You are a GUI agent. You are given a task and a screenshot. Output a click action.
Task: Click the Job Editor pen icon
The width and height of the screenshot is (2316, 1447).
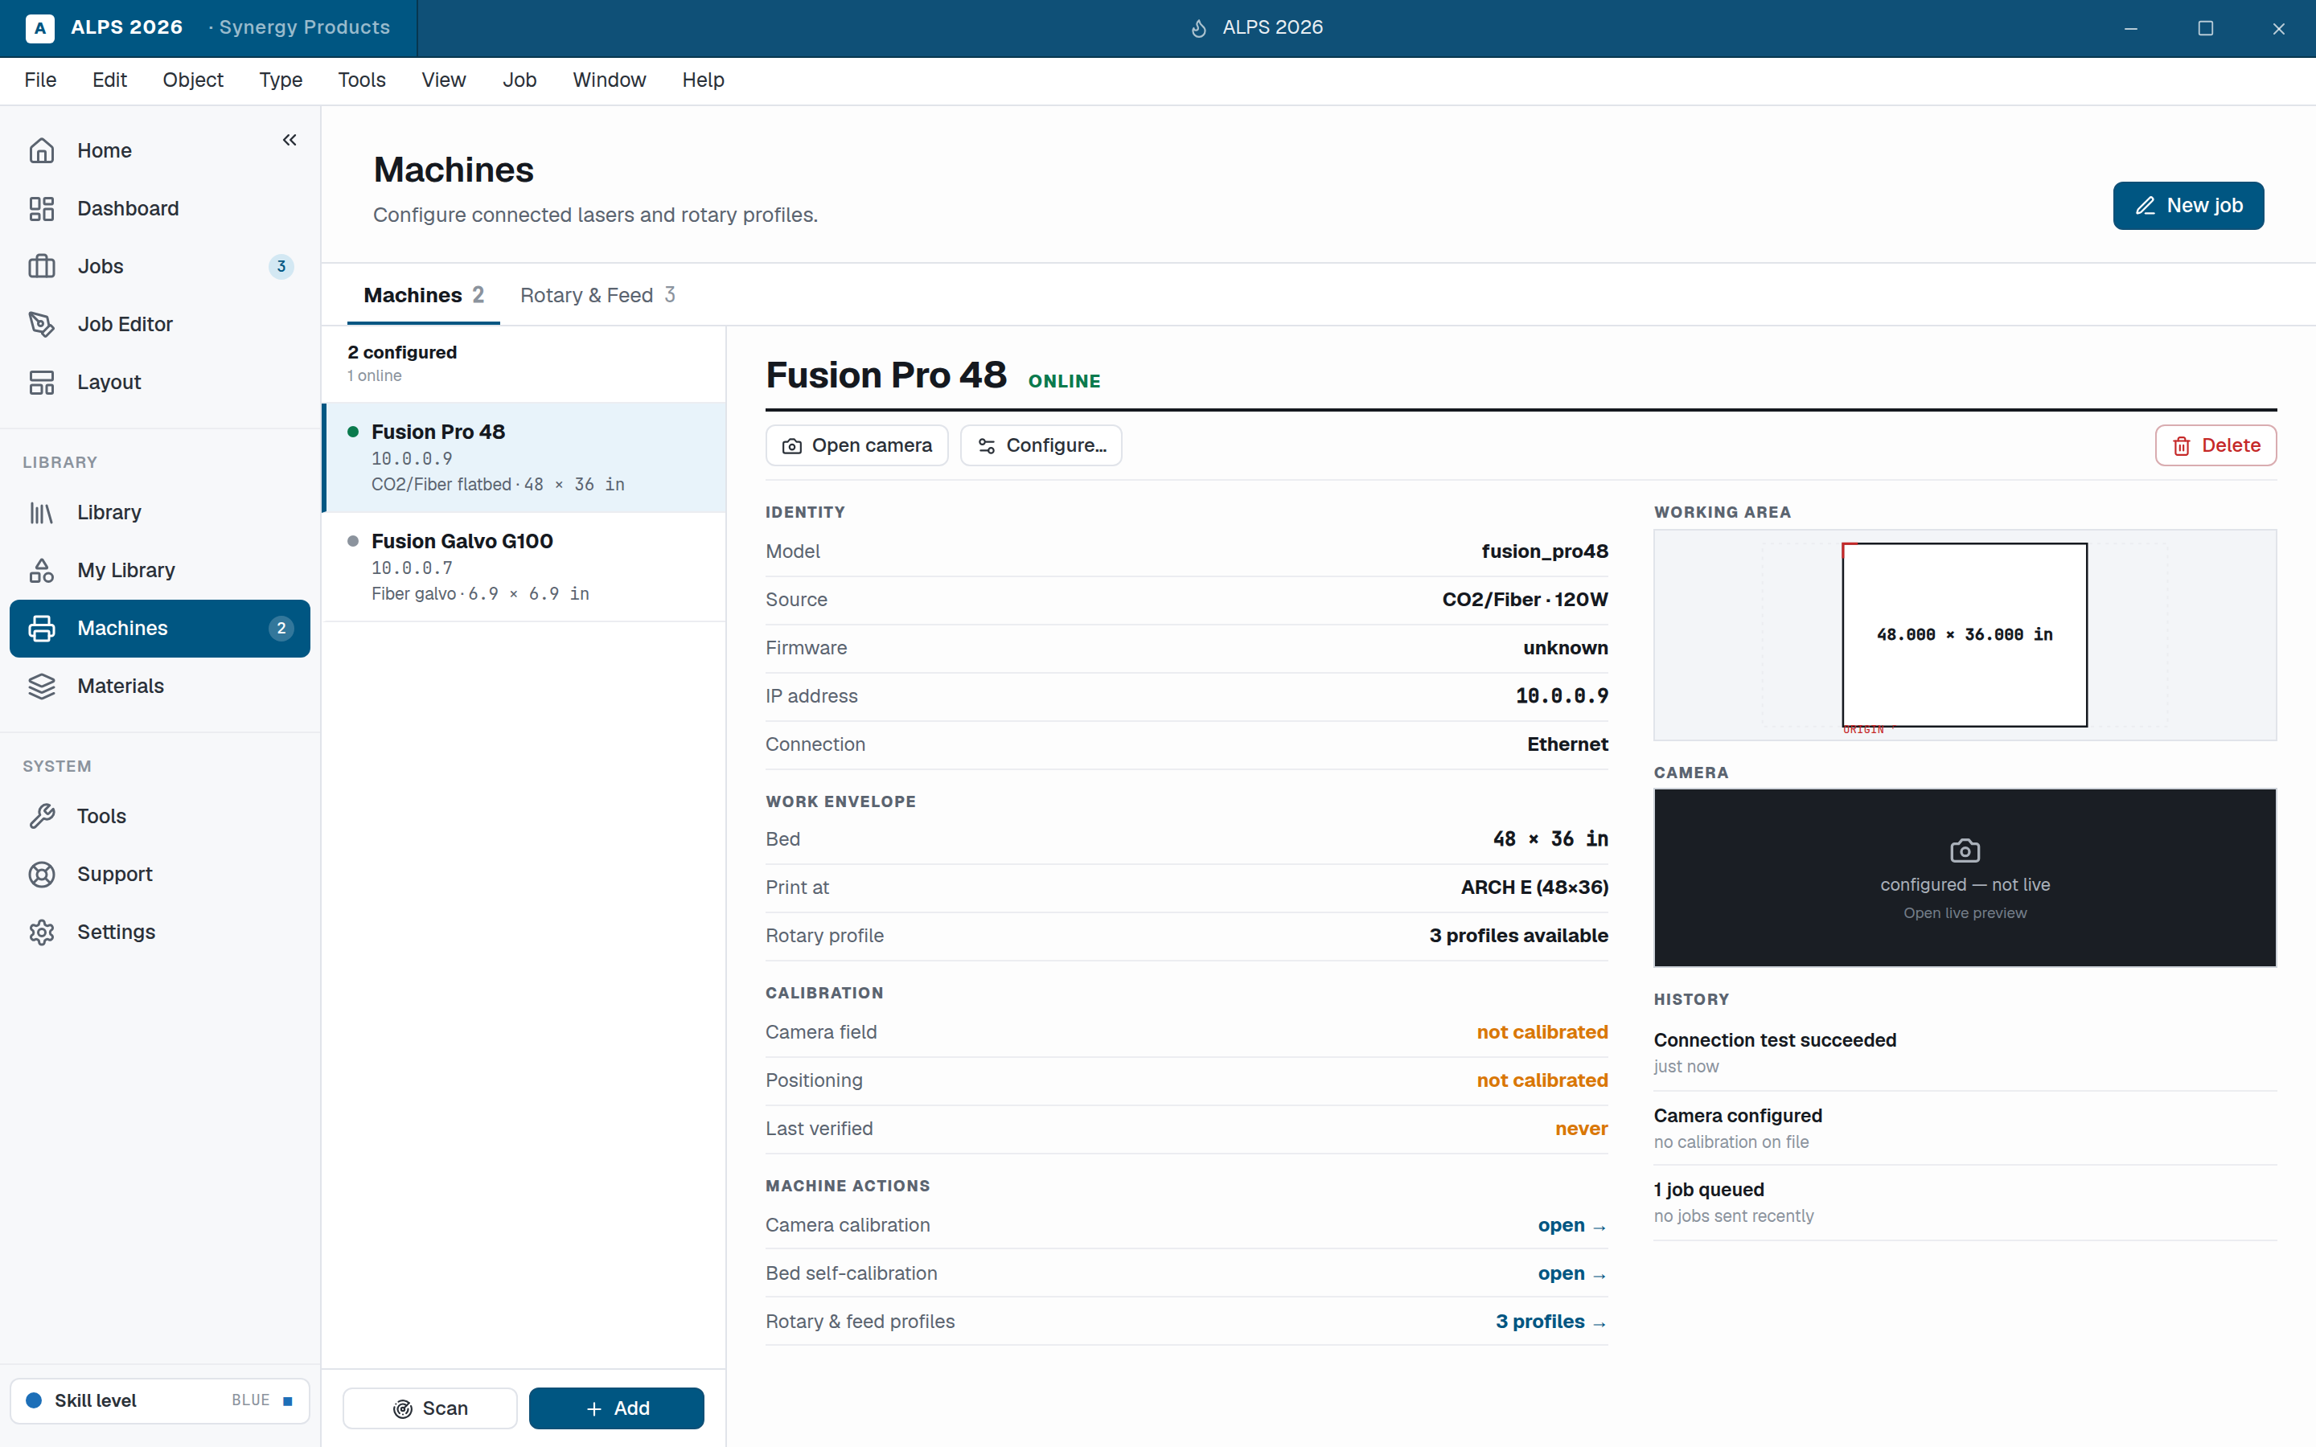point(41,325)
